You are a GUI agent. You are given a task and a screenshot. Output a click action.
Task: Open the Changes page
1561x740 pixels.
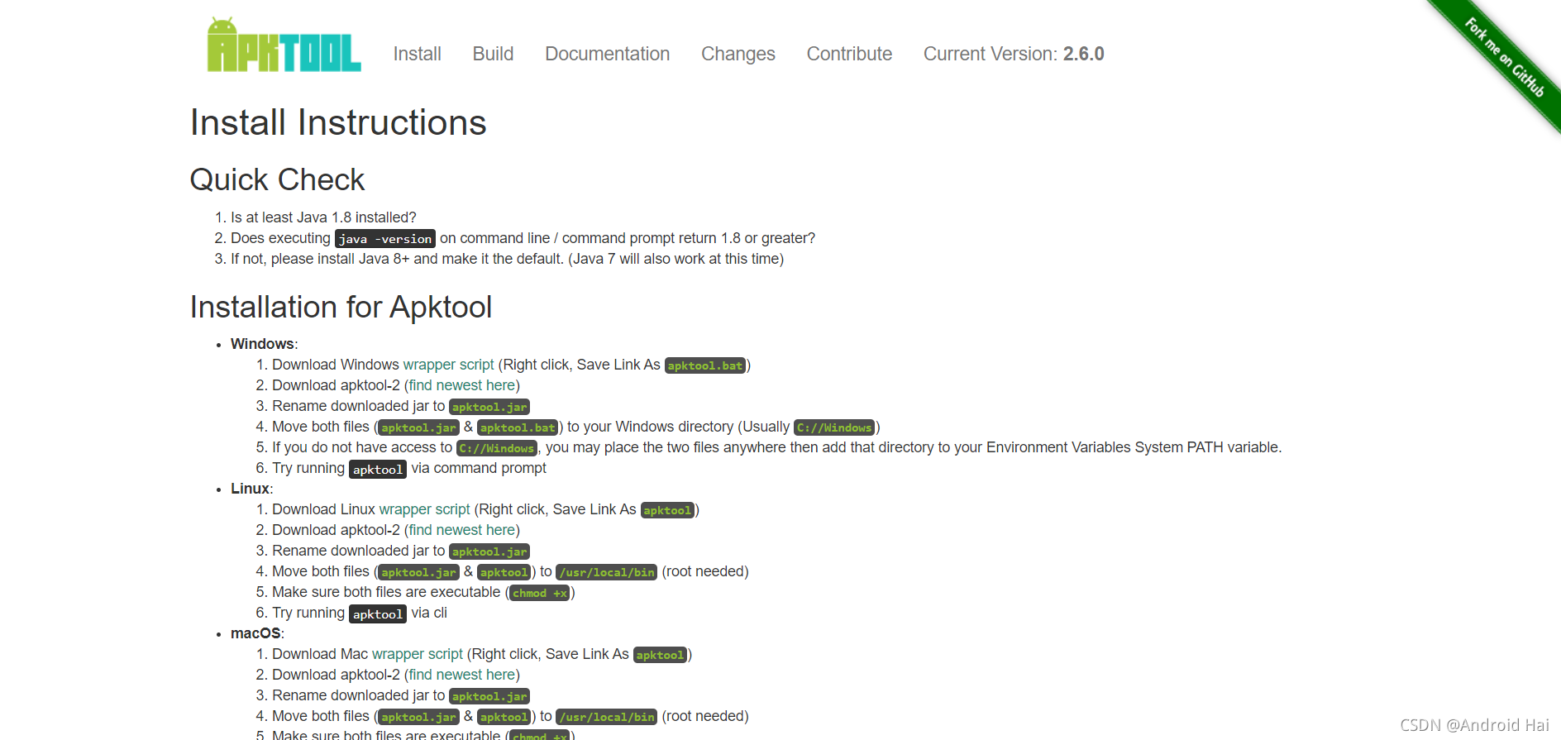click(738, 54)
